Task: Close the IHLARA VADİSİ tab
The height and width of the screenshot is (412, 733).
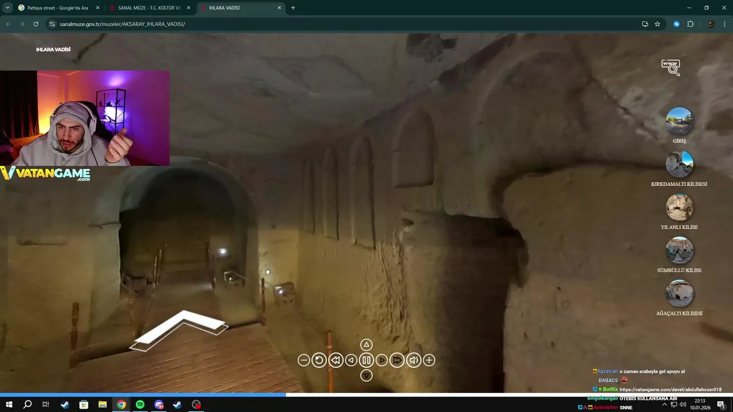Action: pyautogui.click(x=279, y=8)
